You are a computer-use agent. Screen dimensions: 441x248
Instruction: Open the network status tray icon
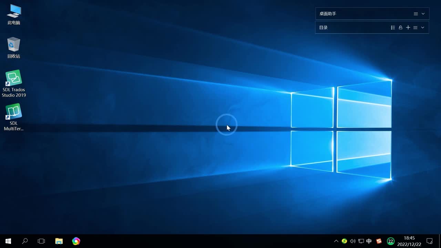361,241
